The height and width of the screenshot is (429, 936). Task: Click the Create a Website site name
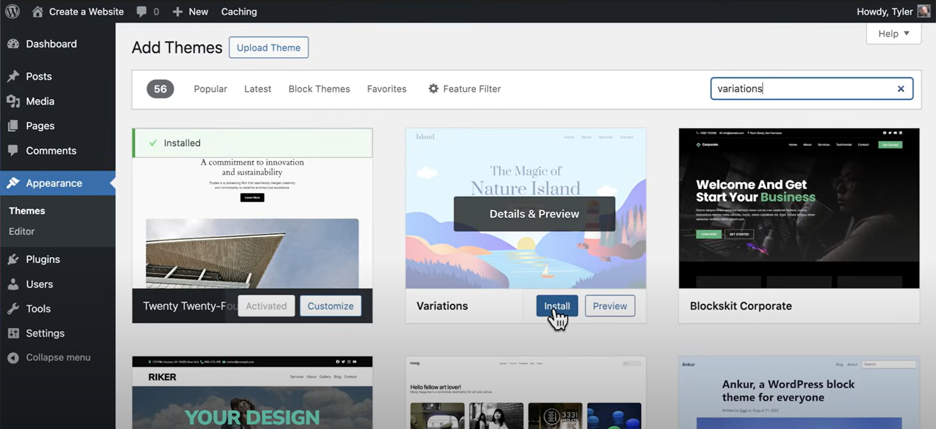pyautogui.click(x=86, y=11)
